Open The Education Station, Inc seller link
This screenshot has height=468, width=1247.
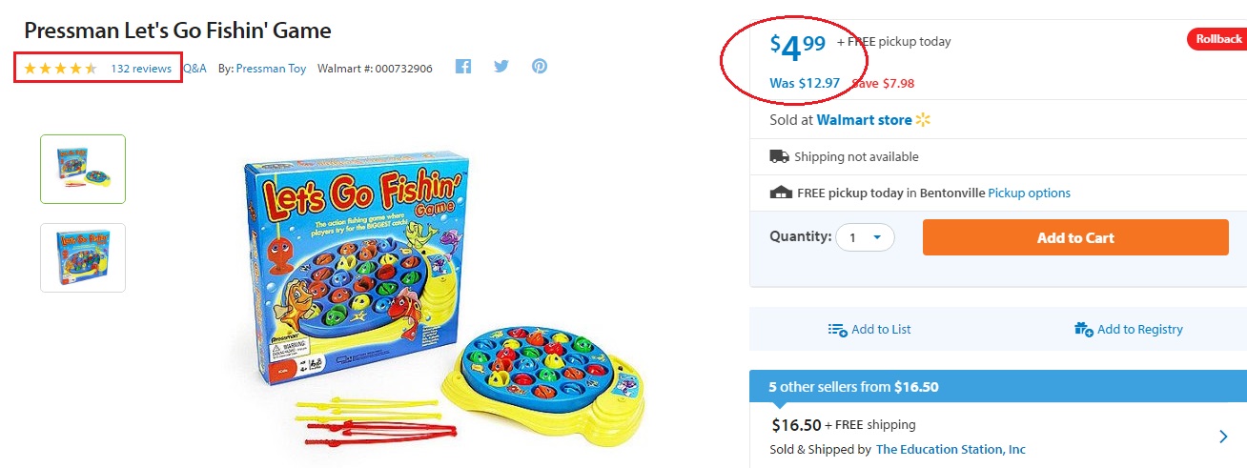click(951, 450)
